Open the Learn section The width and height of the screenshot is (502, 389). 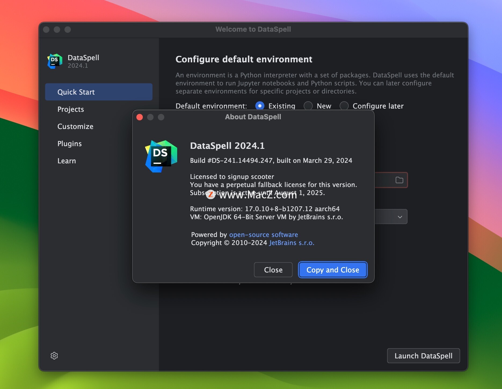click(x=67, y=161)
